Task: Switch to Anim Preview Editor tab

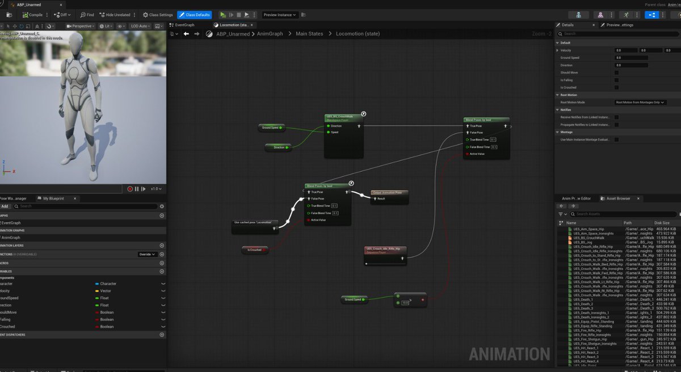Action: [x=575, y=198]
